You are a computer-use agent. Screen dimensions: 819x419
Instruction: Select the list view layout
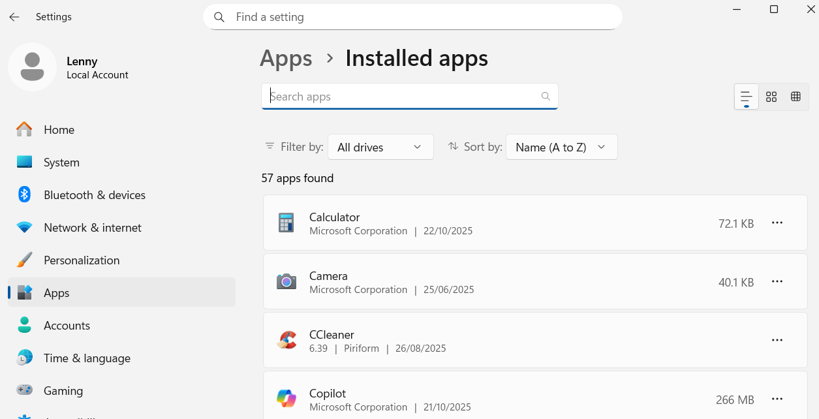click(x=747, y=97)
